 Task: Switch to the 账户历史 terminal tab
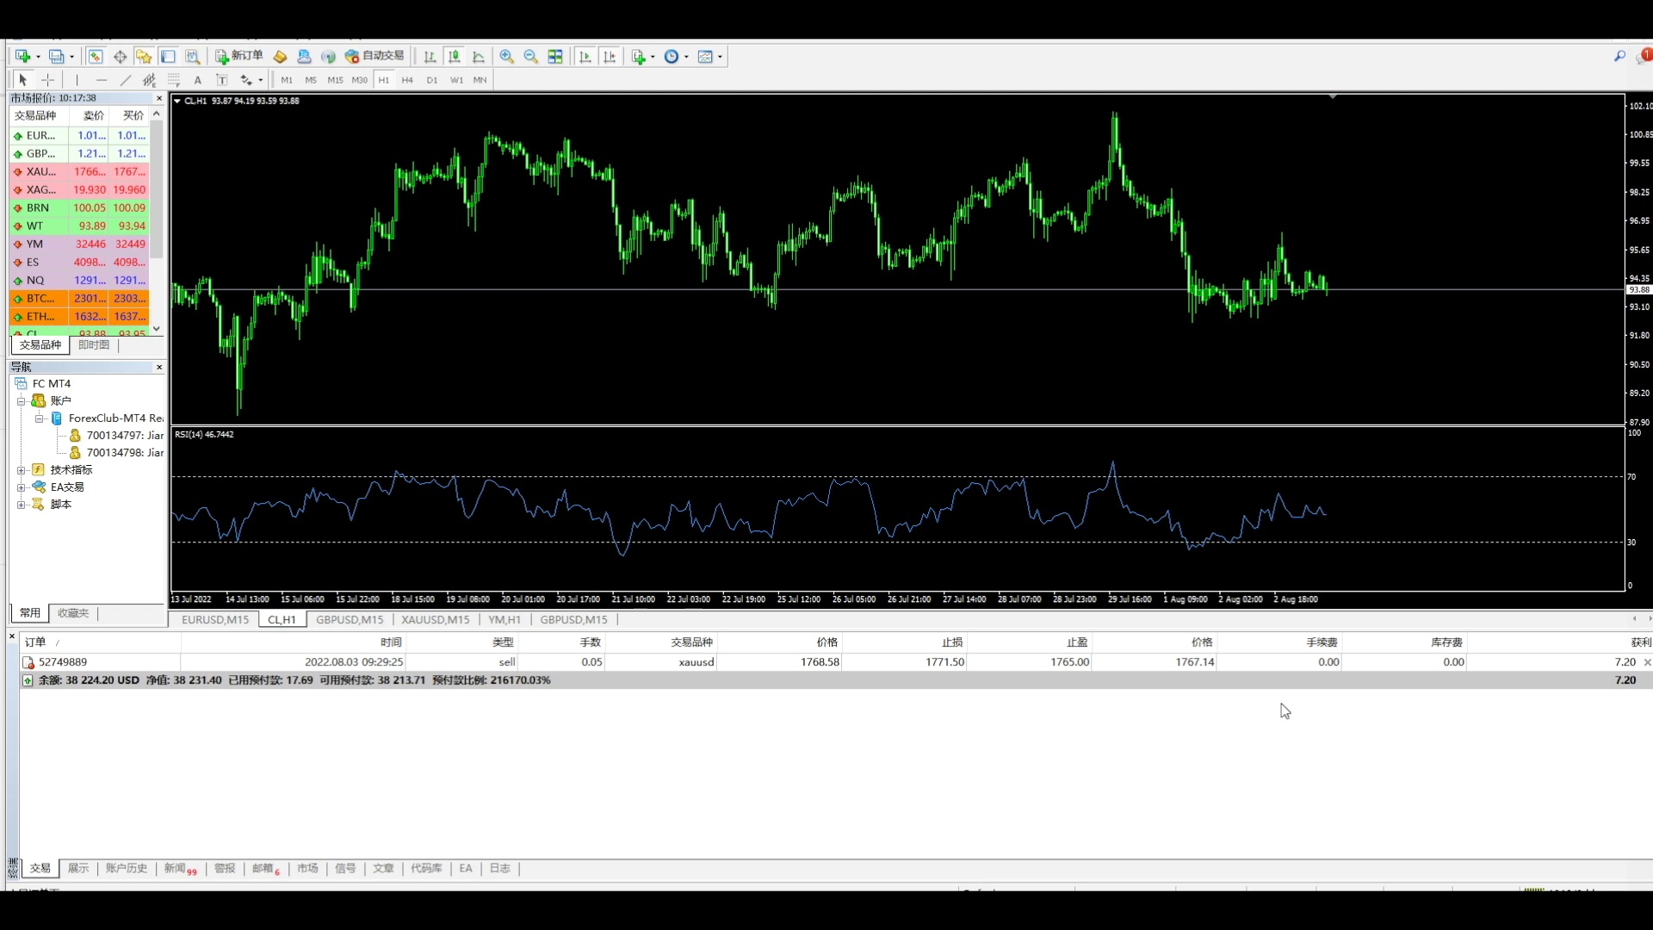point(126,868)
